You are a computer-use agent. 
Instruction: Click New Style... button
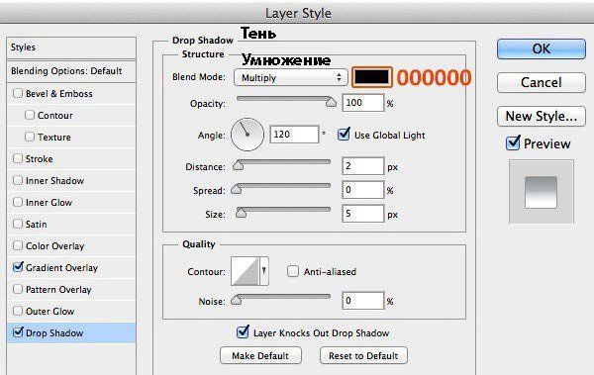(542, 116)
